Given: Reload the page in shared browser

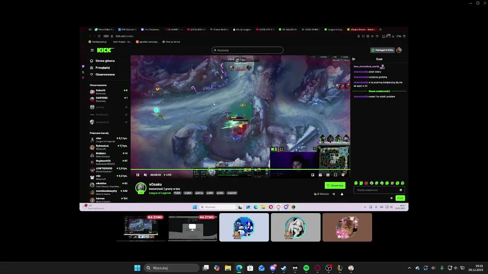Looking at the screenshot, I should click(99, 36).
